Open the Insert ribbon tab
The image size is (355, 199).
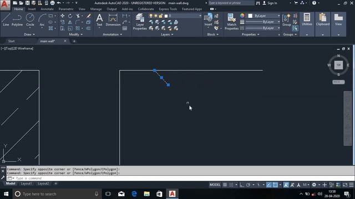pyautogui.click(x=32, y=9)
